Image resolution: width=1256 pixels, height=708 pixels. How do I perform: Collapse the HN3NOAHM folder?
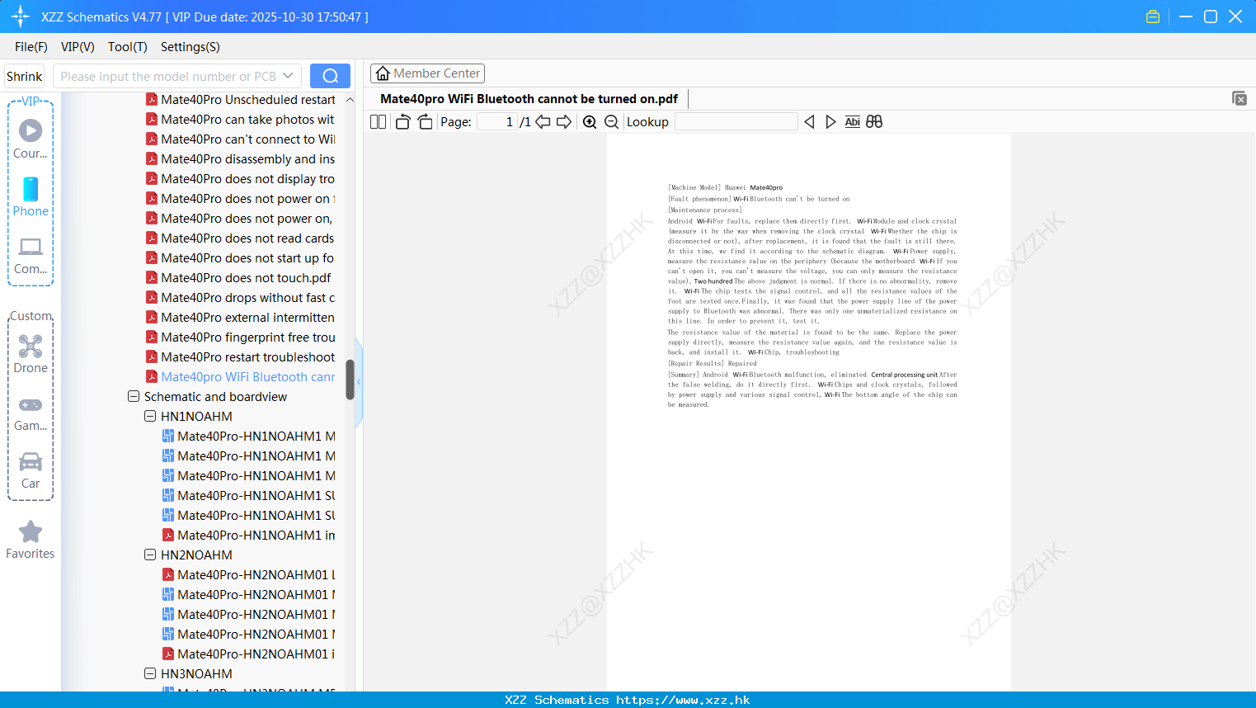pyautogui.click(x=150, y=673)
